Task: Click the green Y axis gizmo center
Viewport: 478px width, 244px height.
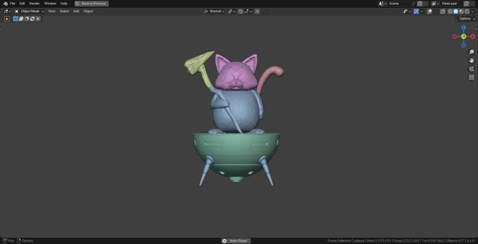Action: 464,36
